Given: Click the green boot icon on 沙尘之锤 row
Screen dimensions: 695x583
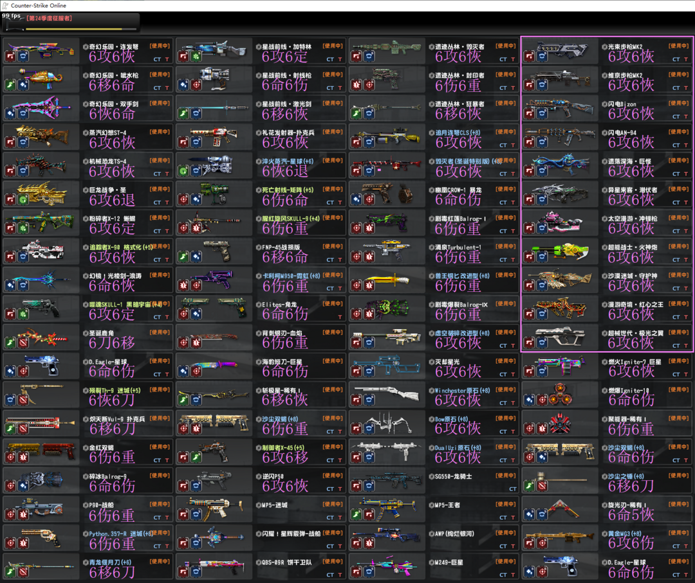Looking at the screenshot, I should click(x=530, y=486).
